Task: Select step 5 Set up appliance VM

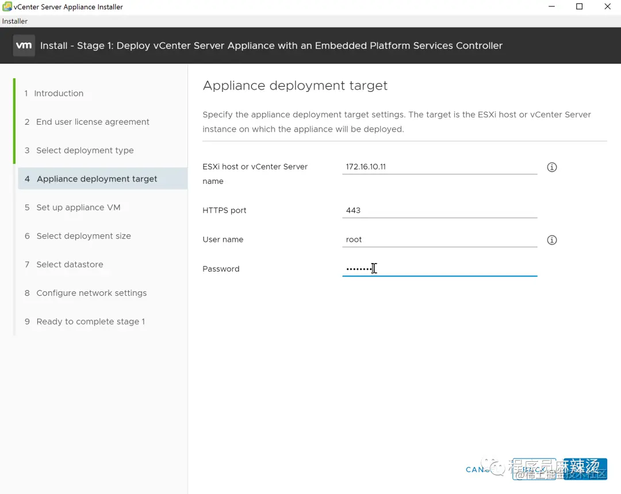Action: click(72, 207)
